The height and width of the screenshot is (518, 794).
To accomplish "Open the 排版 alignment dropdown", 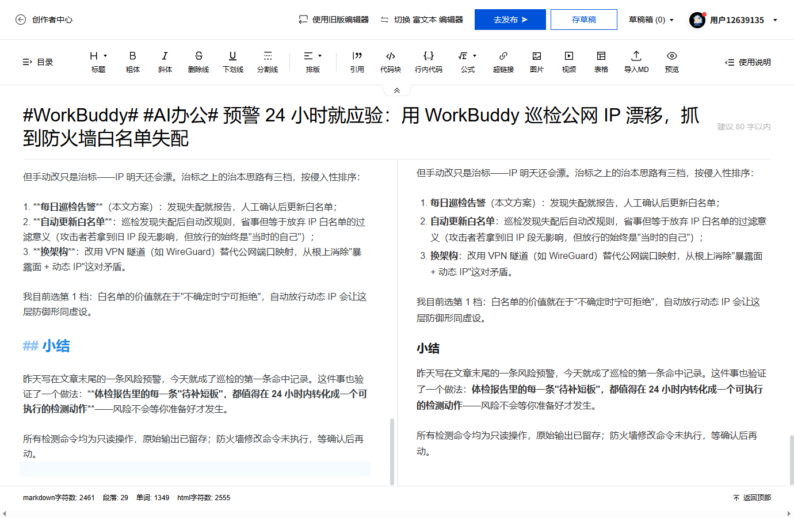I will 313,62.
